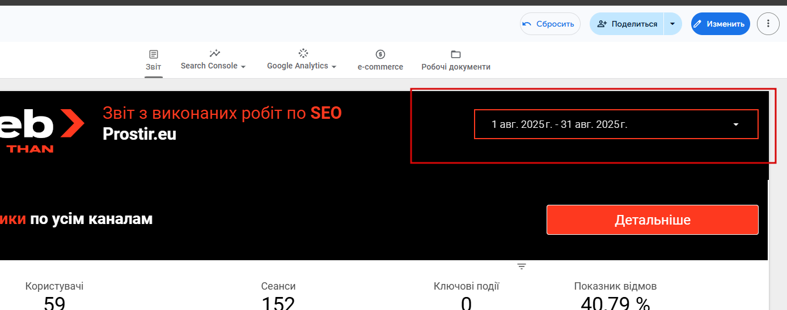Open the dropdown arrow beside Поделиться
The height and width of the screenshot is (310, 787).
point(672,24)
